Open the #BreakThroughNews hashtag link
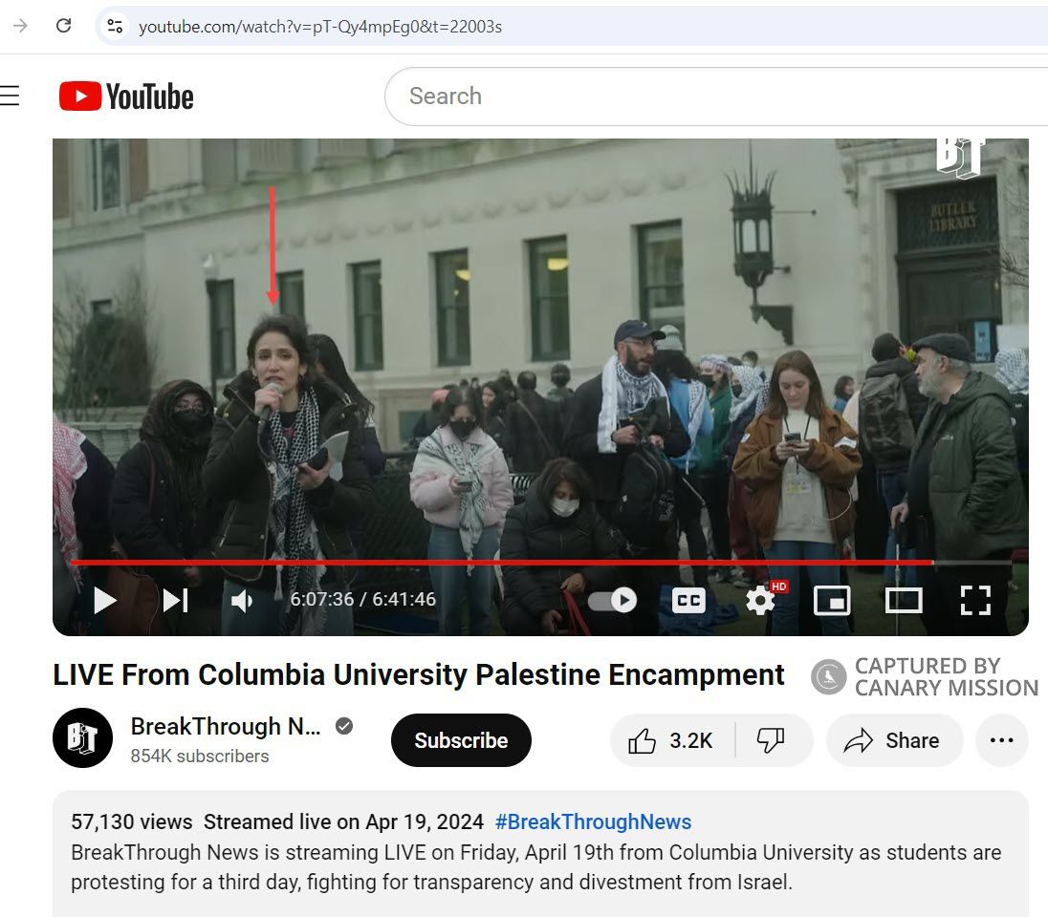Image resolution: width=1048 pixels, height=917 pixels. click(x=593, y=821)
